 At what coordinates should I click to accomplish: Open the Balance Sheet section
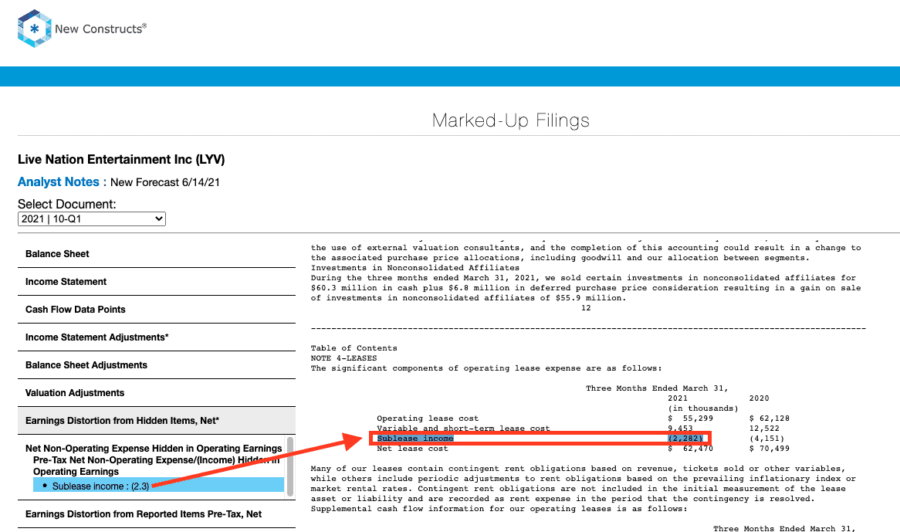[x=156, y=254]
